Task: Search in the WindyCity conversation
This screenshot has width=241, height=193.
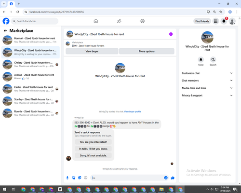Action: (213, 59)
